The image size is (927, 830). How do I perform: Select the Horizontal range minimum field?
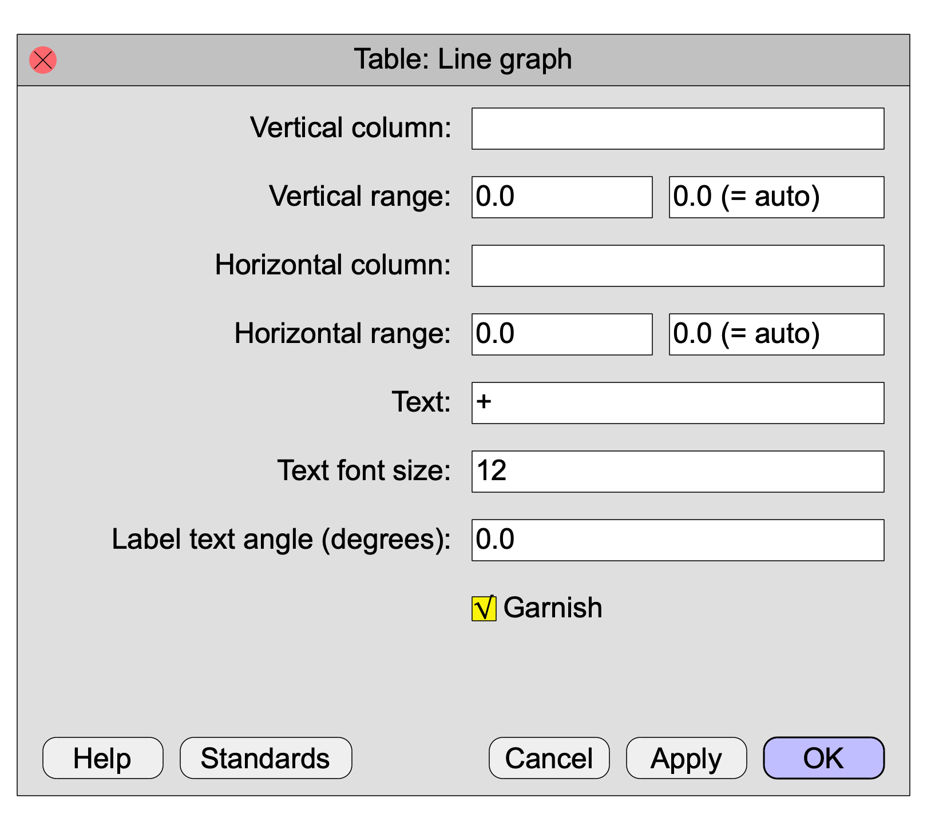(x=562, y=334)
